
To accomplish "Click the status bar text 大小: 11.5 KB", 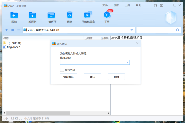I will pyautogui.click(x=10, y=118).
